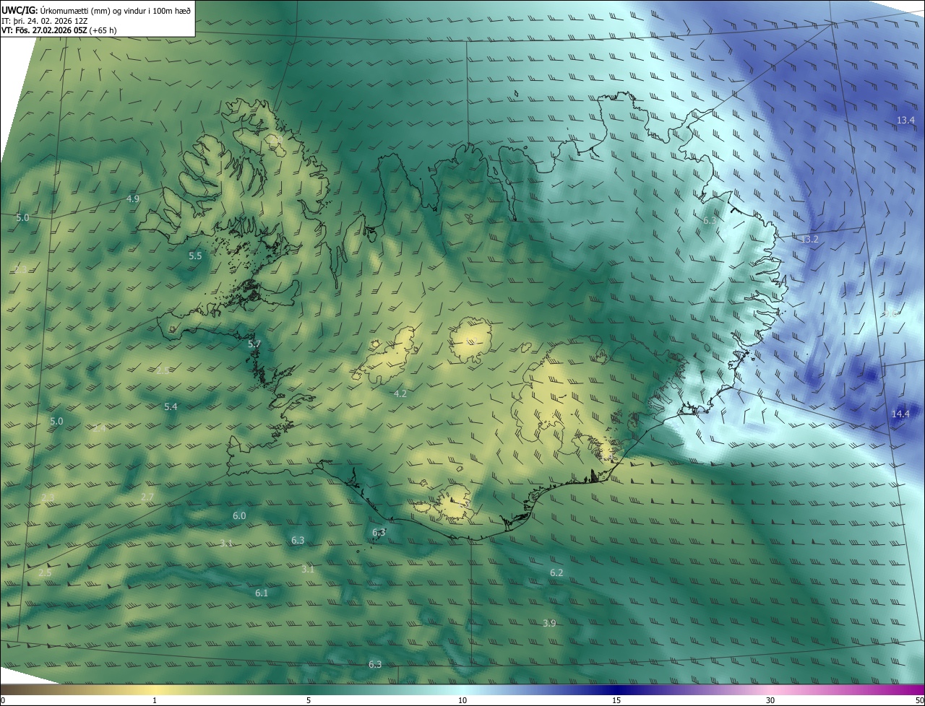
Task: Click the 13.2 value label
Action: 809,239
